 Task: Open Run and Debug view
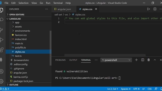click(2, 40)
